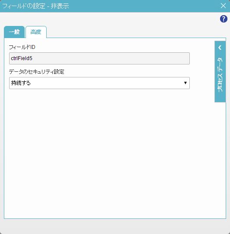This screenshot has width=230, height=234.
Task: Switch to the 一般 tab
Action: (x=14, y=32)
